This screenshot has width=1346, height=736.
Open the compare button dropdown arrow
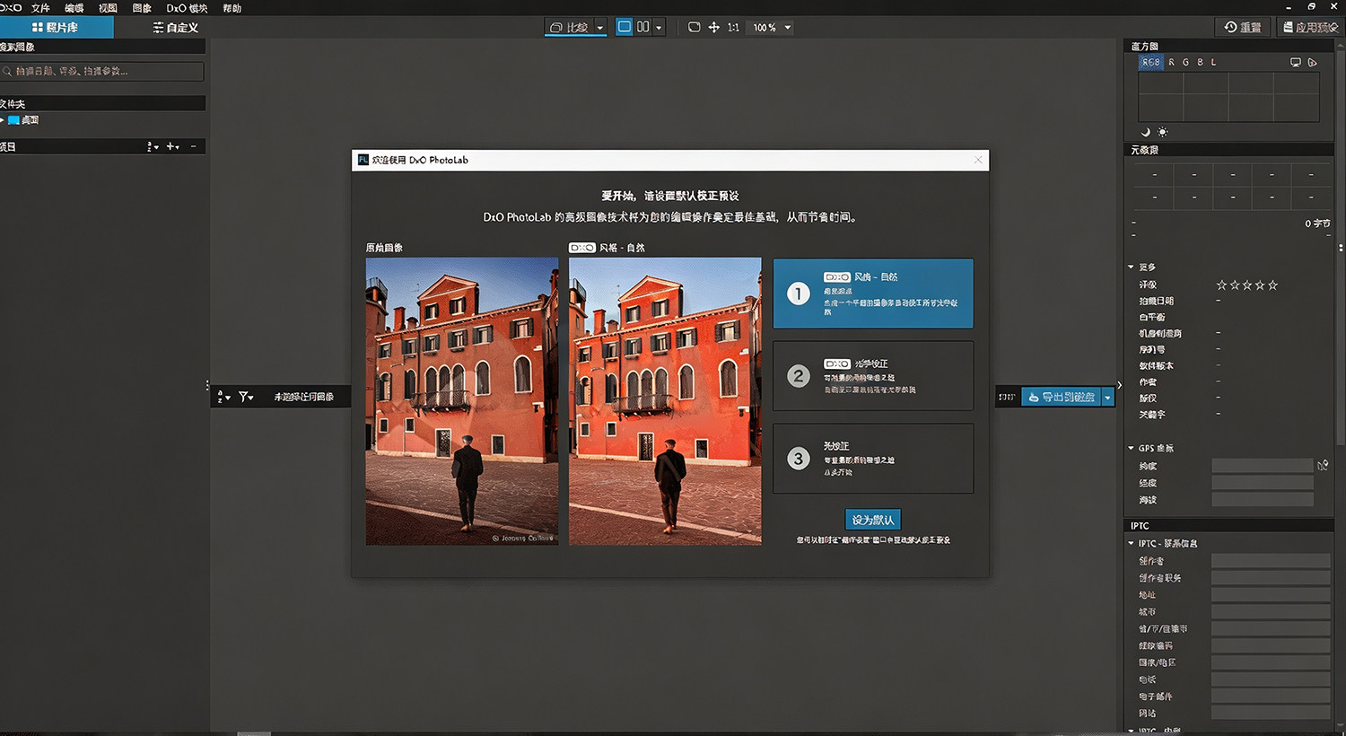pos(600,27)
